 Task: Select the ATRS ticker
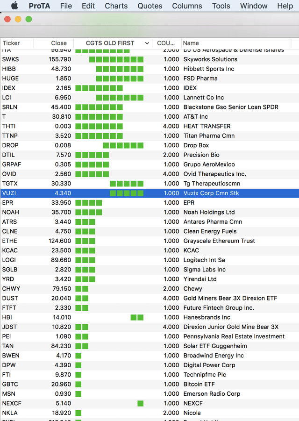9,222
